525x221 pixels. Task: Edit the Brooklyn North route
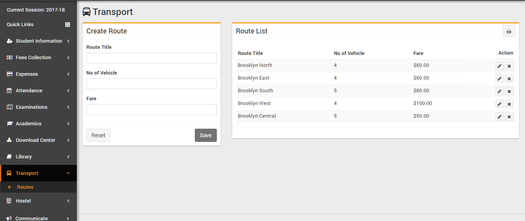tap(499, 66)
